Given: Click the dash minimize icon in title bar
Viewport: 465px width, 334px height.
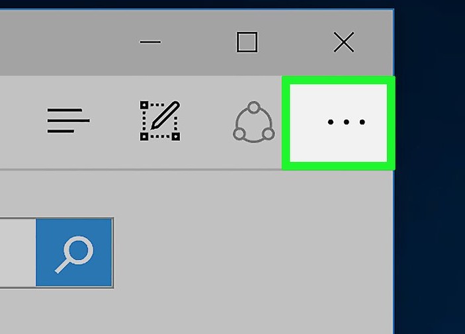Looking at the screenshot, I should 150,42.
